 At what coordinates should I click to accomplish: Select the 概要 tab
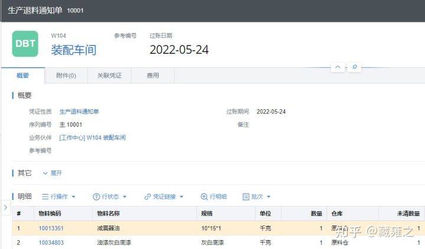coord(22,76)
